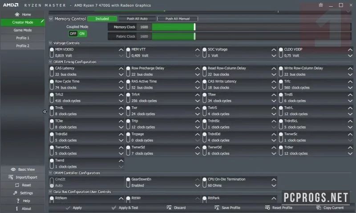Open Import/Export
This screenshot has width=356, height=213.
(23, 177)
